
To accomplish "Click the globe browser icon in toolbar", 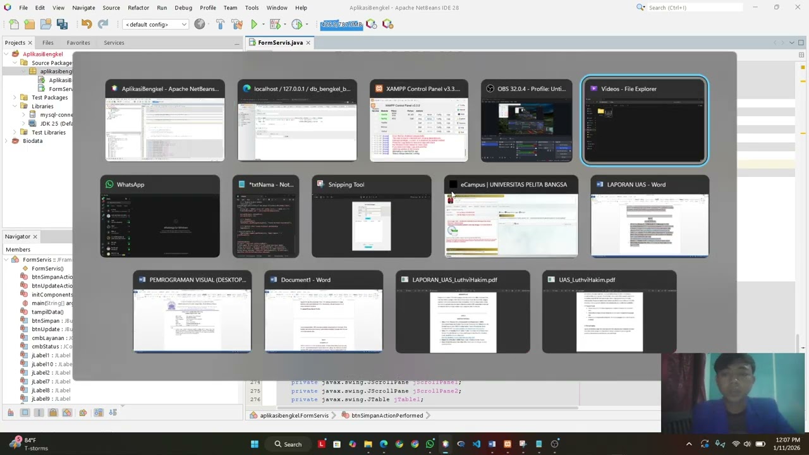I will (x=200, y=24).
